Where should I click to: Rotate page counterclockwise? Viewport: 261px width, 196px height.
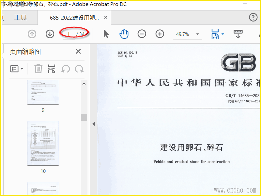click(66, 69)
